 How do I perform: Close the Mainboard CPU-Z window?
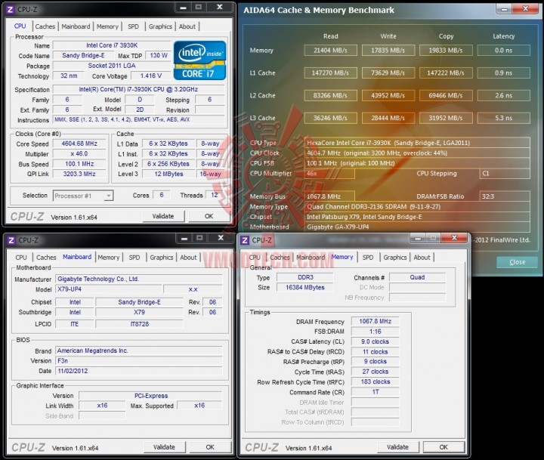[x=221, y=238]
